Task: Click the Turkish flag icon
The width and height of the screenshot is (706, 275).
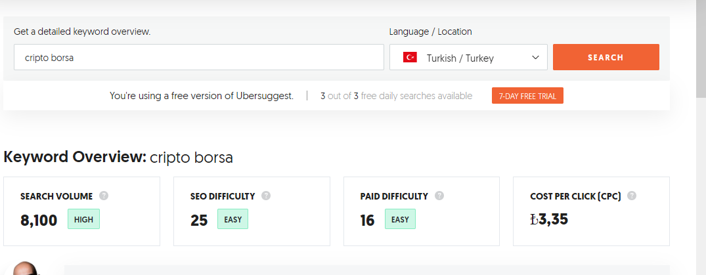Action: pos(410,58)
